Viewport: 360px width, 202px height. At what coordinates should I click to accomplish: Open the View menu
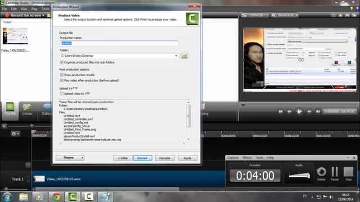(24, 9)
